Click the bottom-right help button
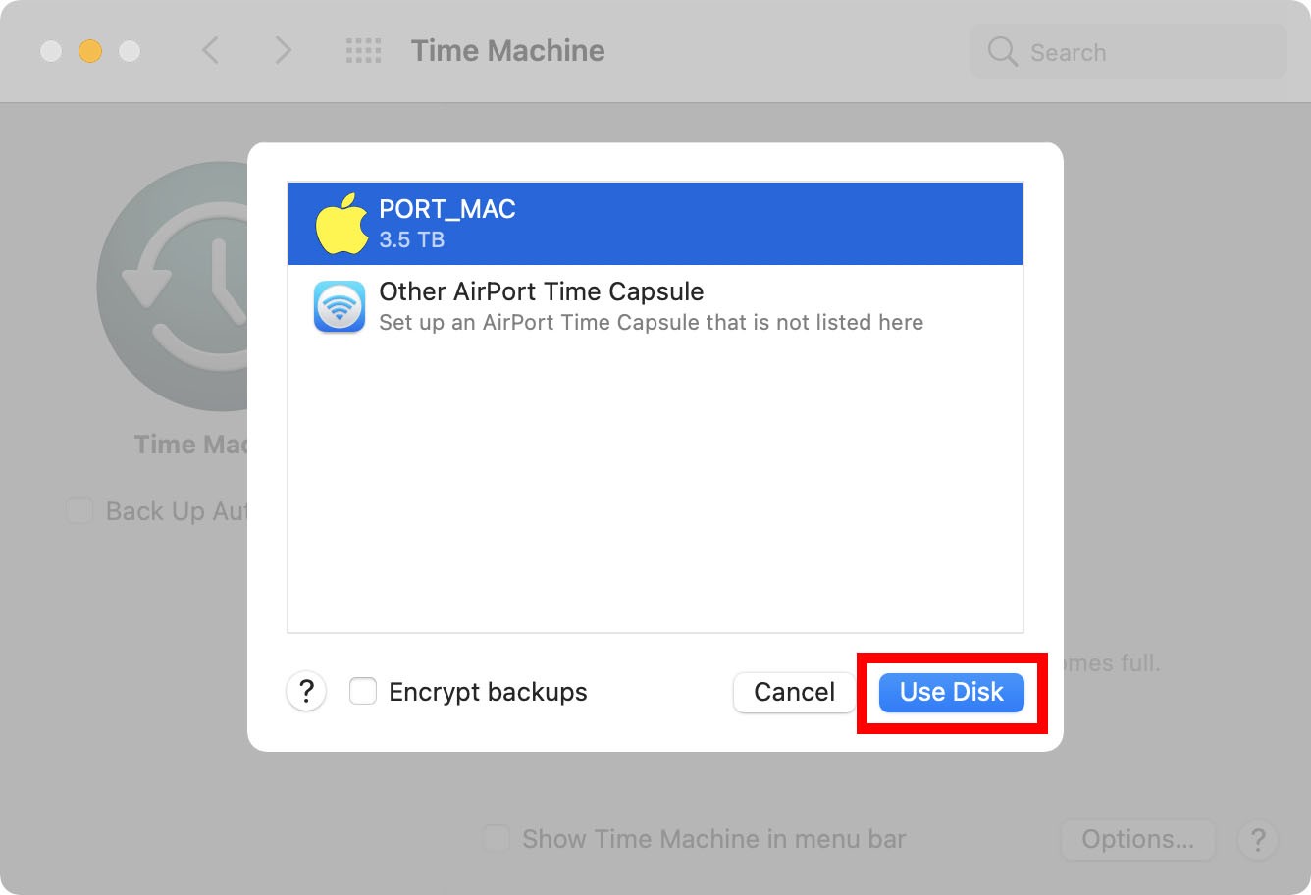Image resolution: width=1311 pixels, height=895 pixels. tap(1257, 840)
